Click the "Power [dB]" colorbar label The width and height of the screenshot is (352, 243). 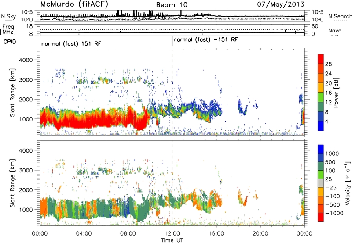point(336,93)
